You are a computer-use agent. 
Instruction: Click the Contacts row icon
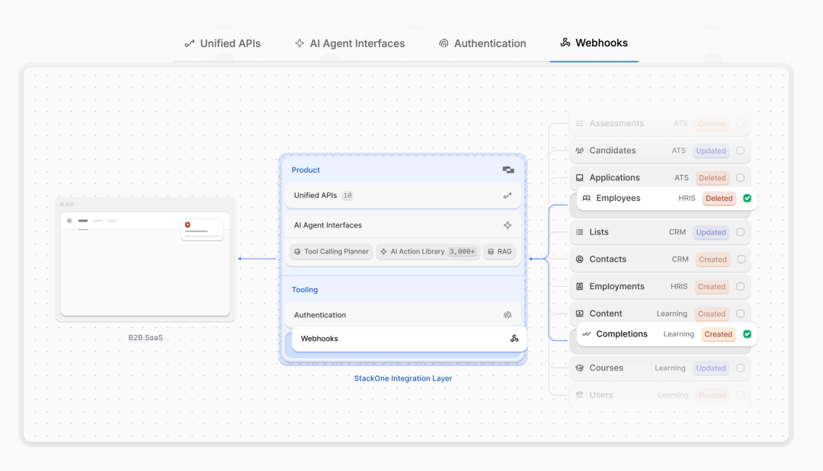(579, 259)
